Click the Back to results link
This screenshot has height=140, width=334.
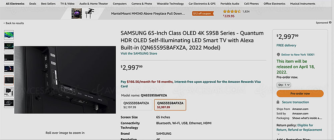pos(14,23)
